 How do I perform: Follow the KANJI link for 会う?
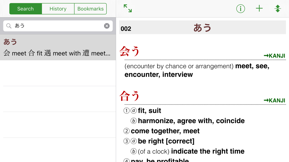(x=274, y=56)
